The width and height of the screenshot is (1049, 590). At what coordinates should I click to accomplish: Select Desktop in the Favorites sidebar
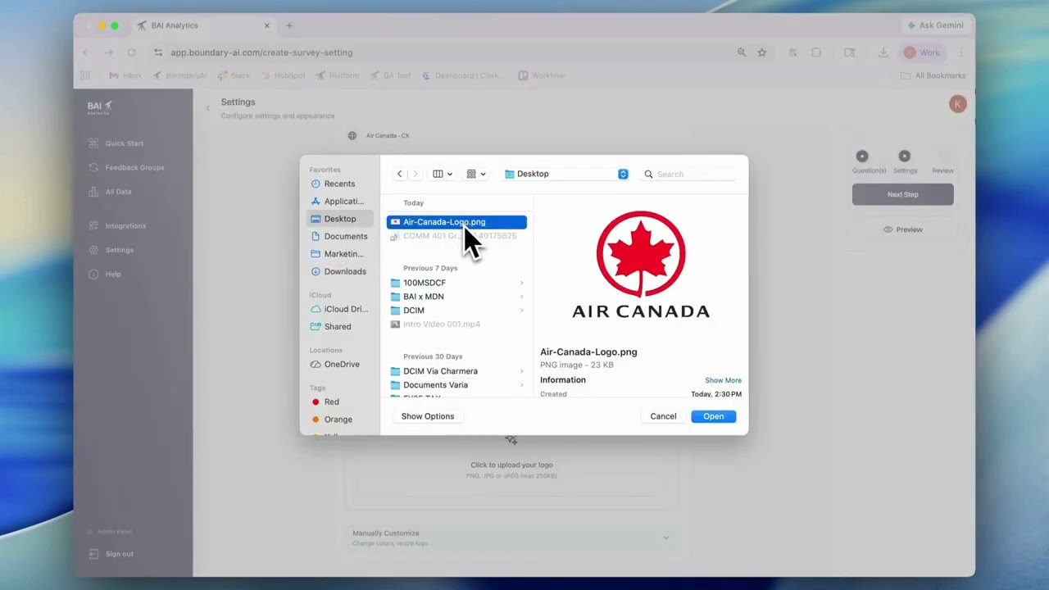(339, 219)
